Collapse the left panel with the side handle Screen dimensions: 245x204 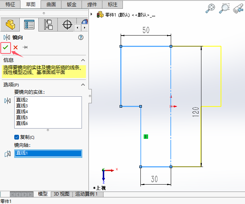click(90, 96)
